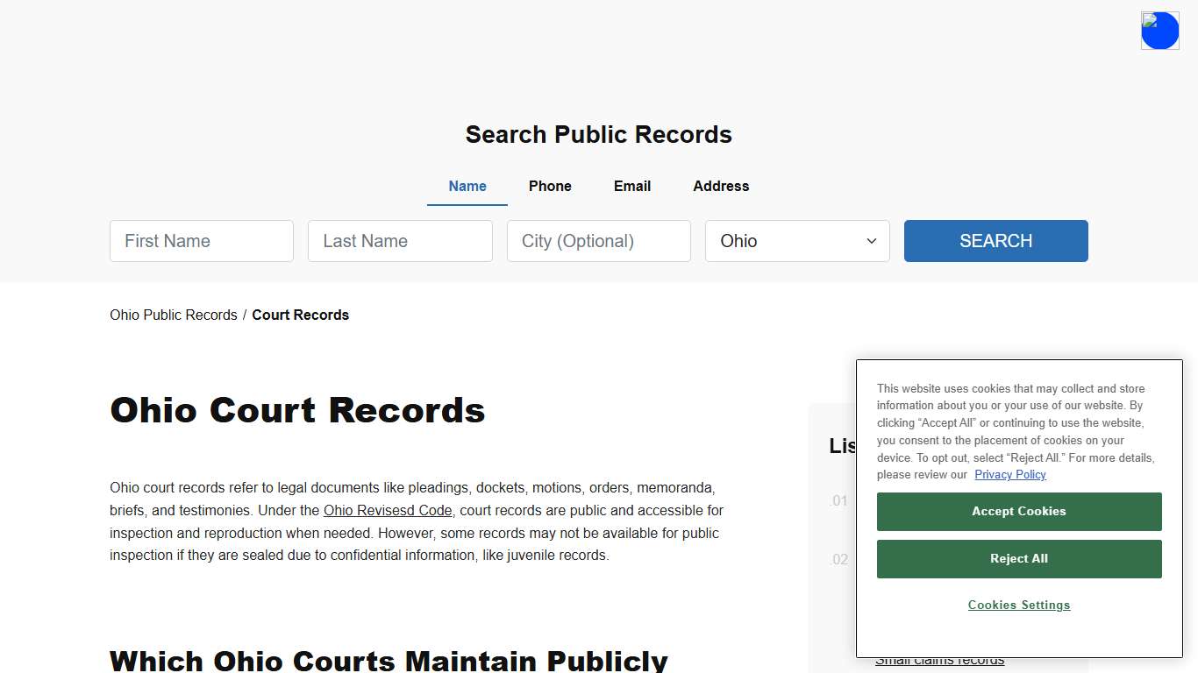
Task: Click the First Name input field
Action: coord(201,241)
